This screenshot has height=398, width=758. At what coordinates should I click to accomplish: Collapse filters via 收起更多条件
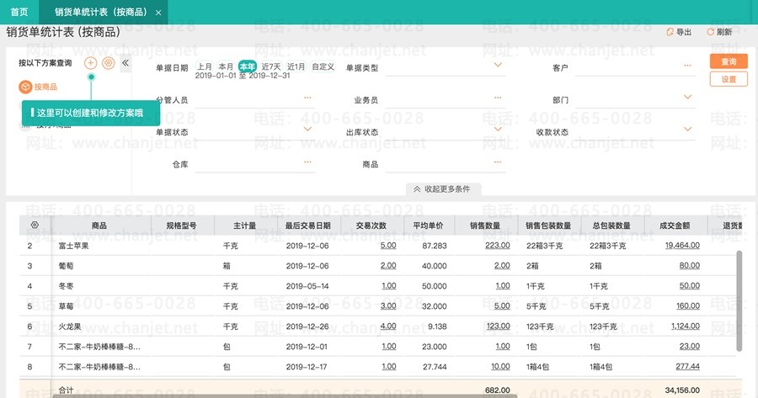(x=443, y=189)
